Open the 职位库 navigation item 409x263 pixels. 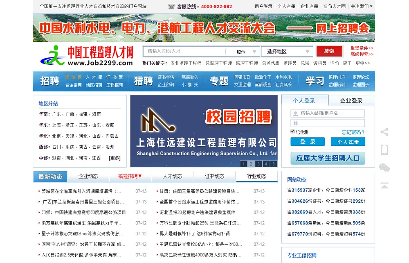pos(73,77)
